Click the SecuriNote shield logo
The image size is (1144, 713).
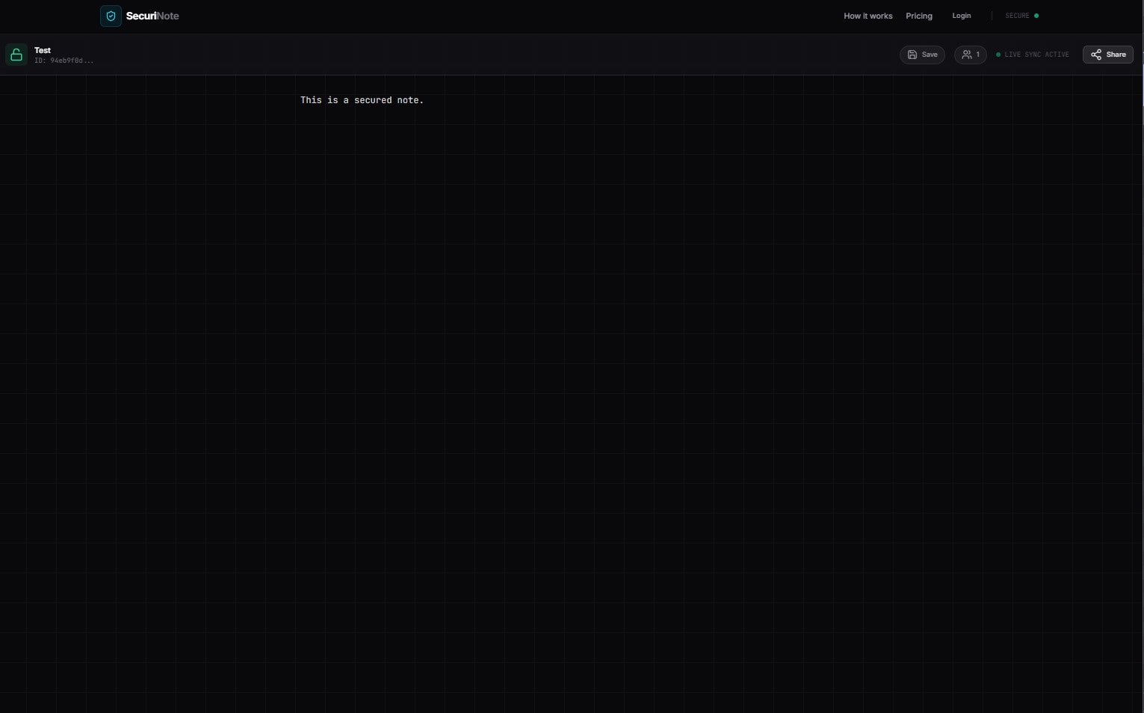111,16
